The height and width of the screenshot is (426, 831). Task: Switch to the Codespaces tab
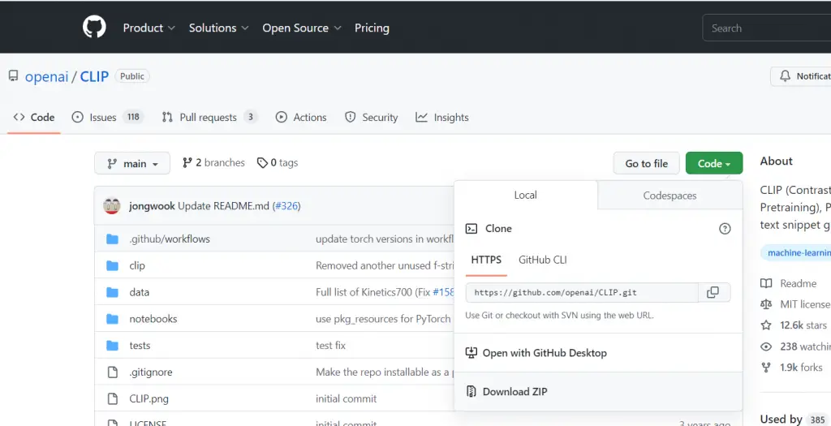point(670,196)
